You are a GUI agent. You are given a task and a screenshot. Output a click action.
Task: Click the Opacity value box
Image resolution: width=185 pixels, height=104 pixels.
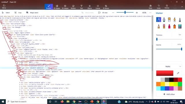[177, 44]
